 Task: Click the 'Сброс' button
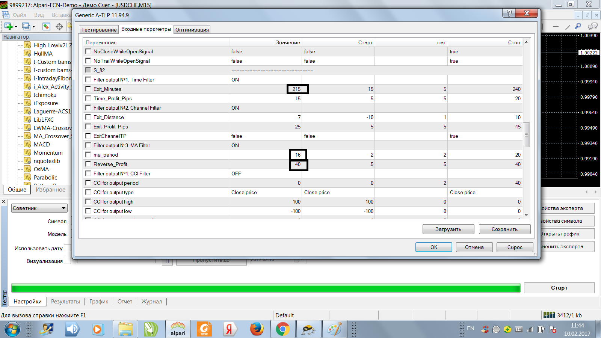pos(515,247)
